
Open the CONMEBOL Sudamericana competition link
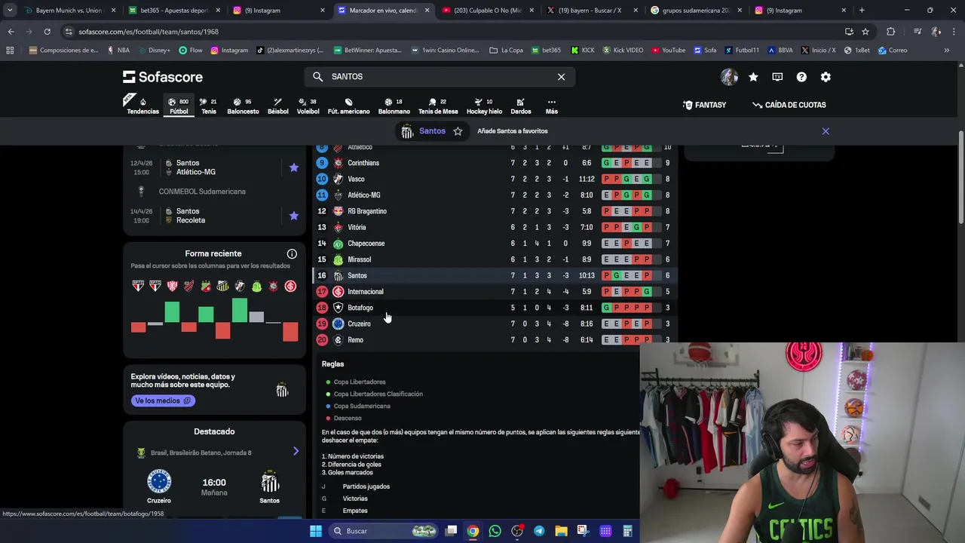[202, 192]
